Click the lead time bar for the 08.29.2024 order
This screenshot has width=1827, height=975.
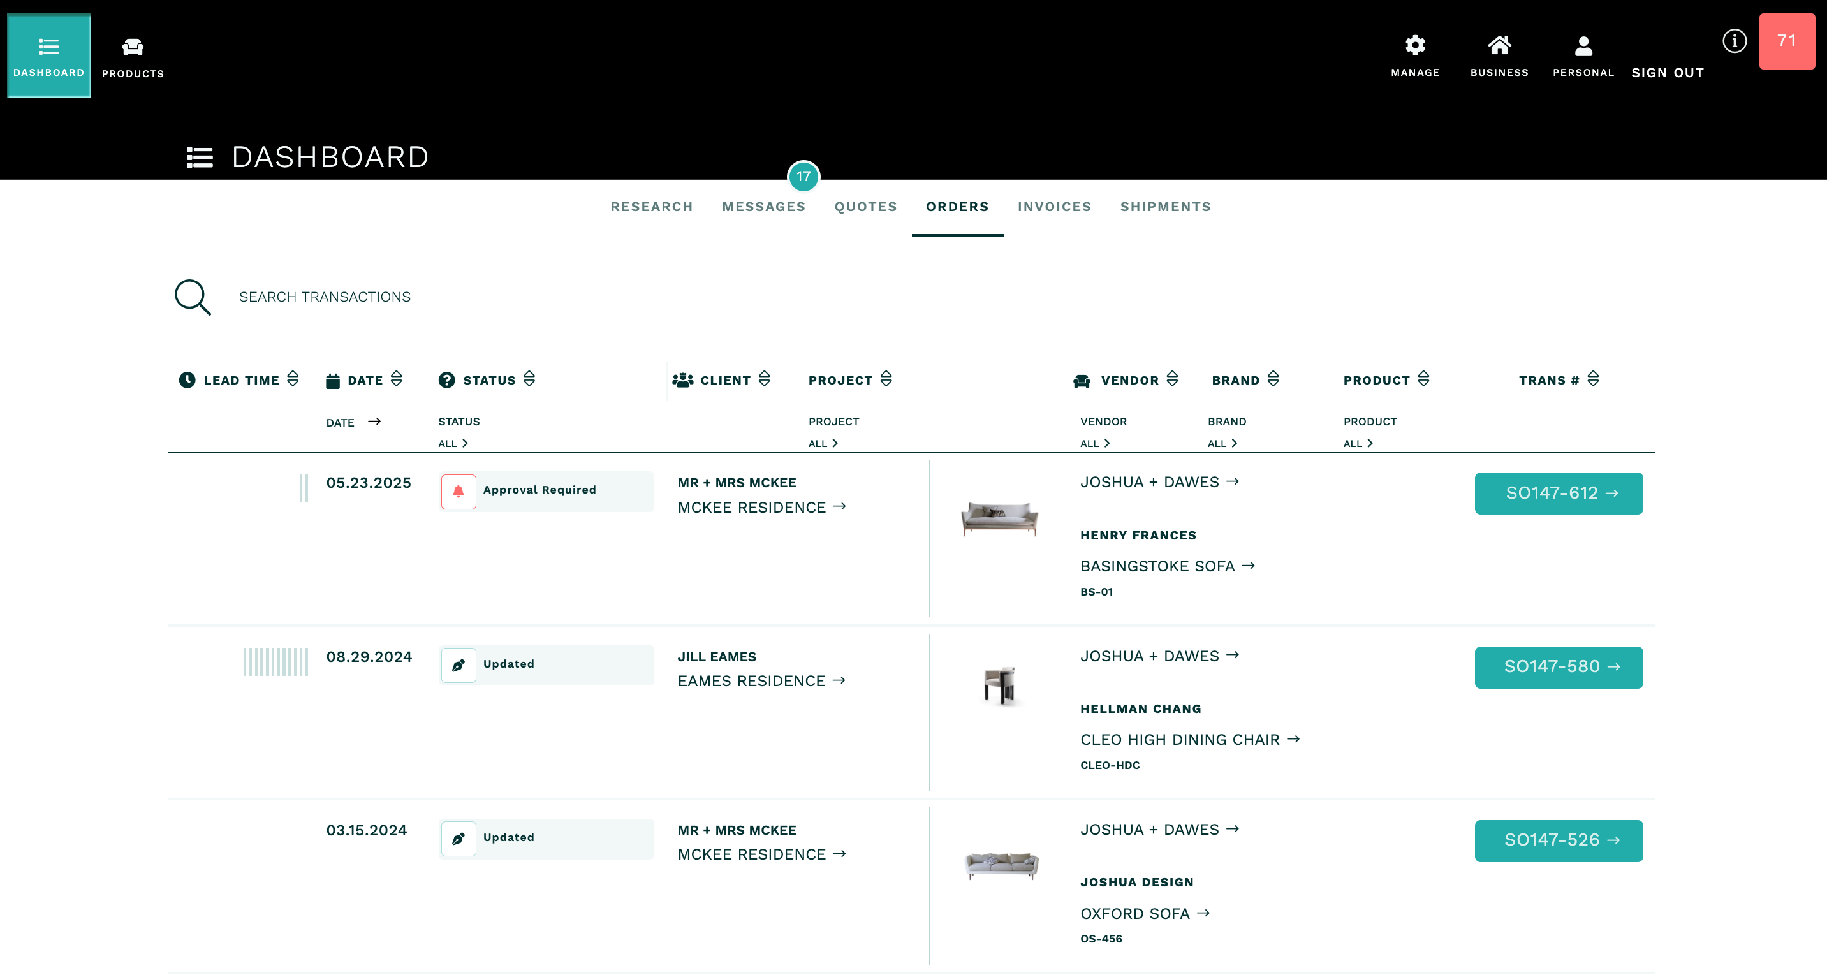click(x=275, y=660)
